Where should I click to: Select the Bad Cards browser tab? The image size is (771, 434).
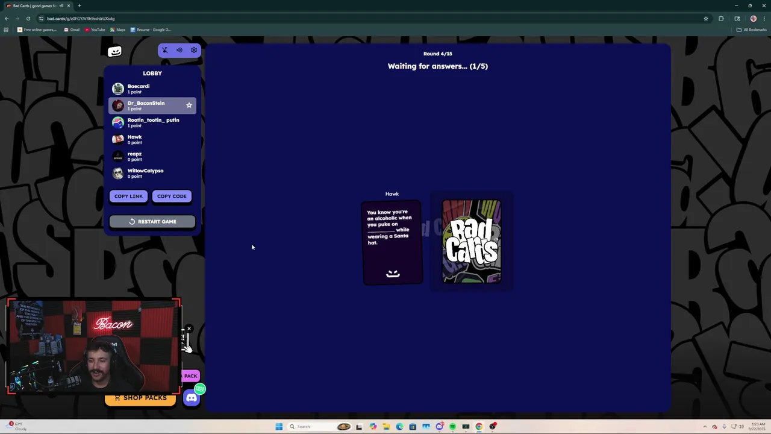38,6
